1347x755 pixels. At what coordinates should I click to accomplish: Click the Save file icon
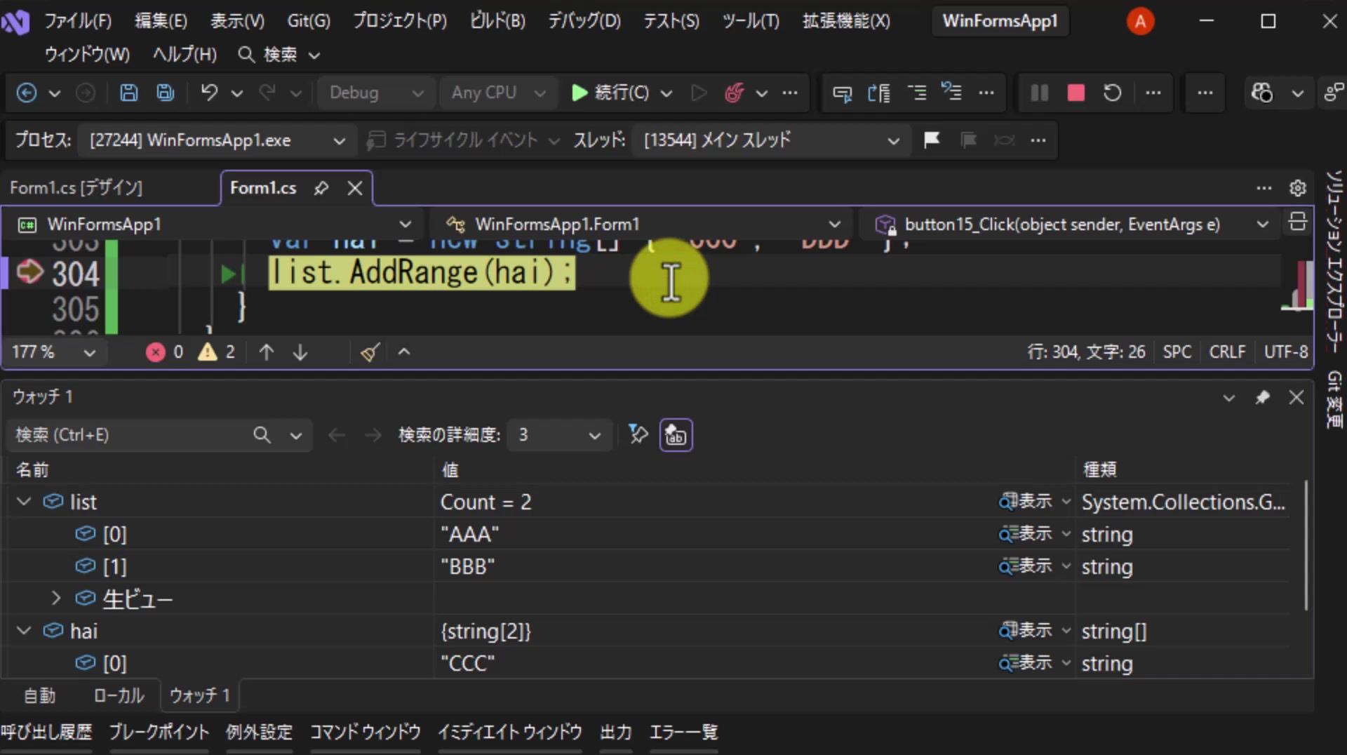(128, 93)
